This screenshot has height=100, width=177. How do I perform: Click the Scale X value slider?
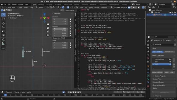click(x=60, y=43)
